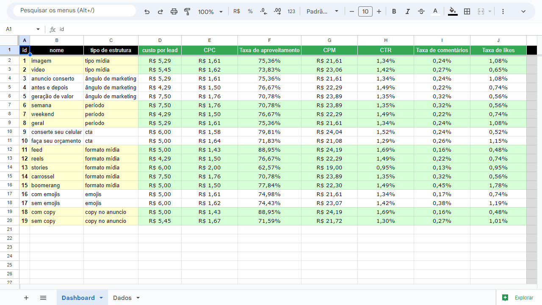Viewport: 542px width, 305px height.
Task: Add a new sheet with plus button
Action: coord(26,298)
